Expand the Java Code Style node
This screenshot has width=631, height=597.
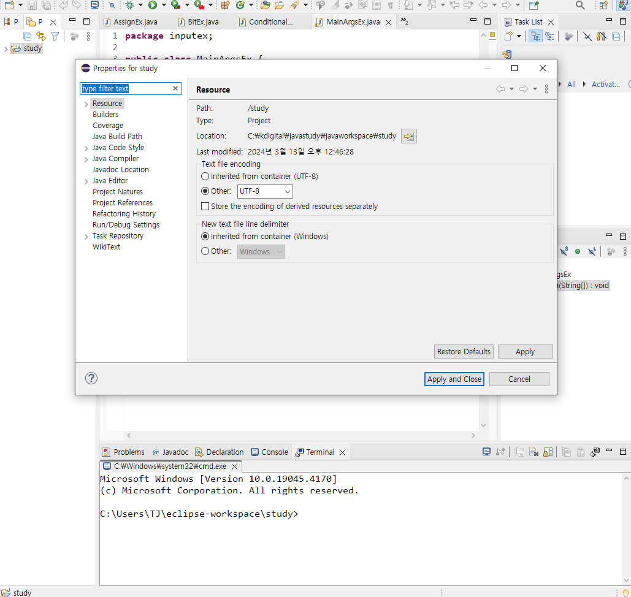point(86,148)
